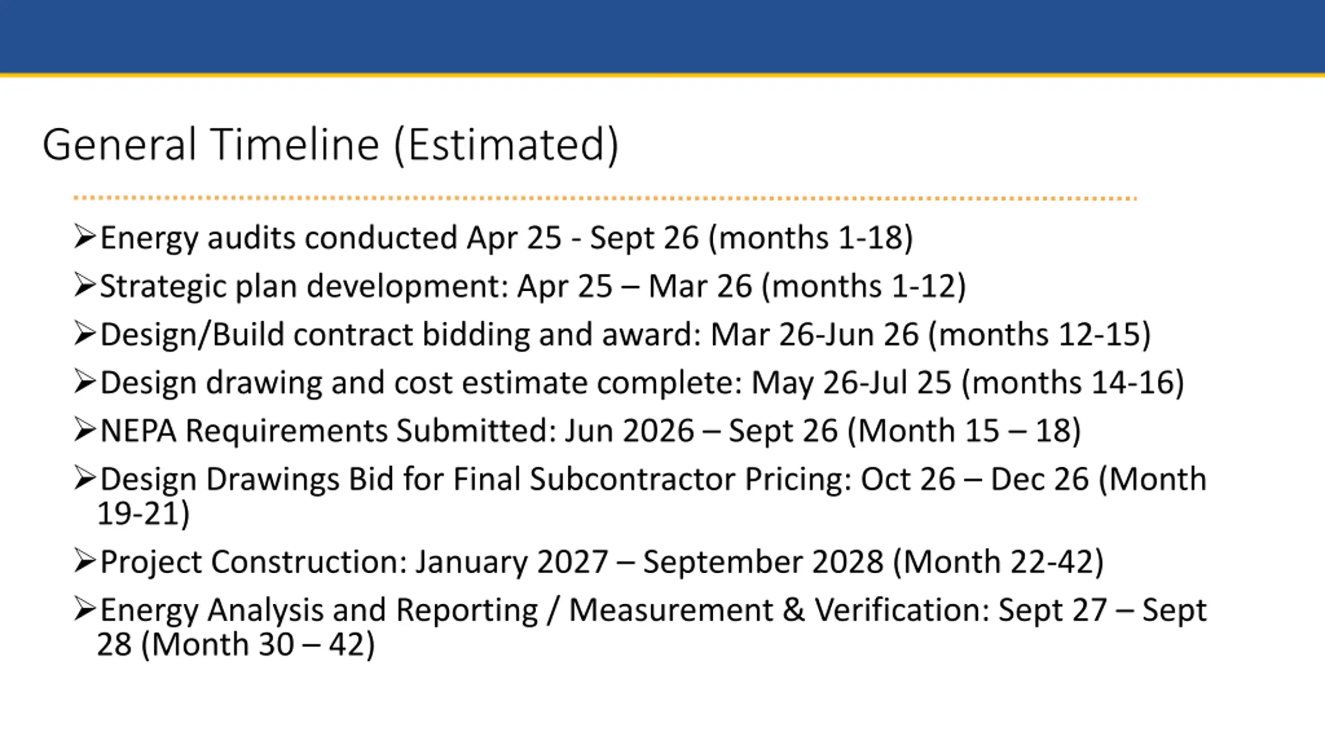The image size is (1325, 745).
Task: Click the arrow bullet beside Energy Analysis and Reporting
Action: pyautogui.click(x=85, y=609)
